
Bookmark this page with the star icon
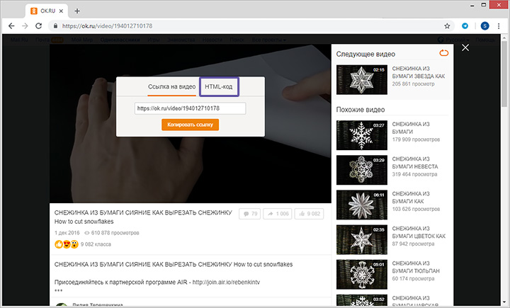click(447, 26)
